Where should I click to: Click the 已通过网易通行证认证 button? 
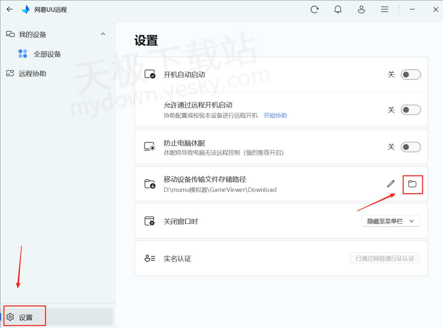[385, 258]
